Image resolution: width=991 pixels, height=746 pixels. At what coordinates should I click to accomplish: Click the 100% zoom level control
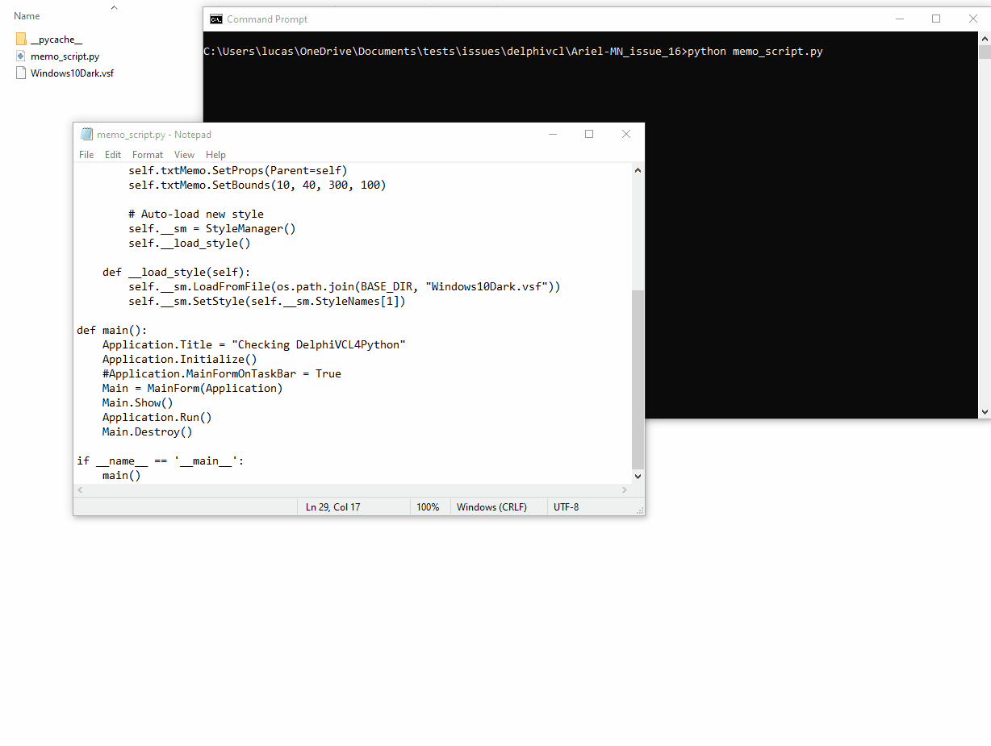point(429,506)
